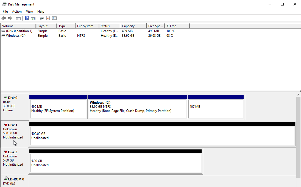Click the red-marked Disk 1 icon
Viewport: 301px width, 187px height.
pyautogui.click(x=5, y=125)
